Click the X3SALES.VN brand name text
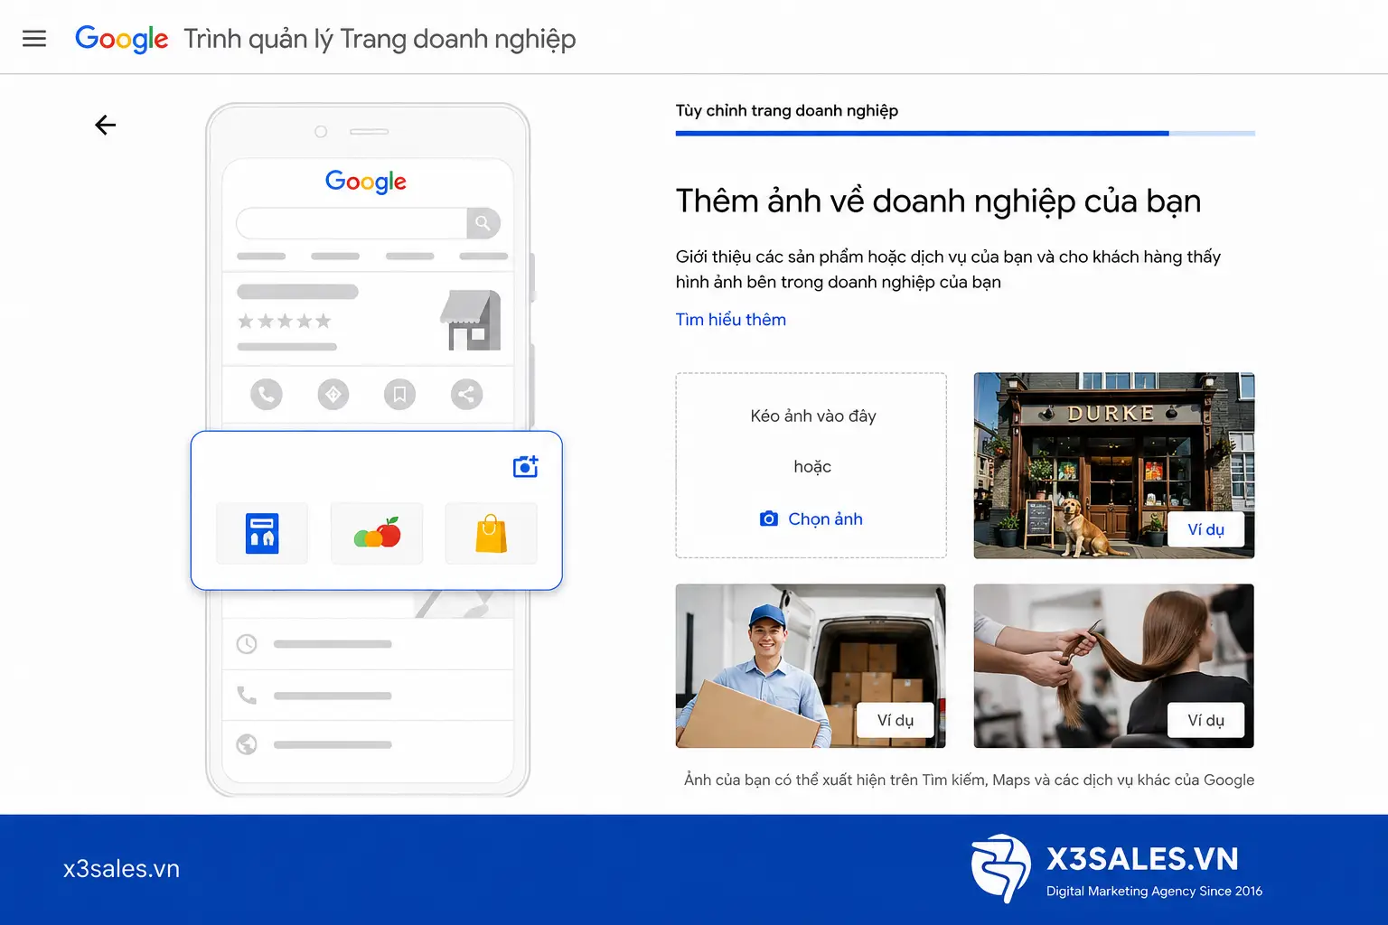The image size is (1388, 925). [x=1142, y=859]
